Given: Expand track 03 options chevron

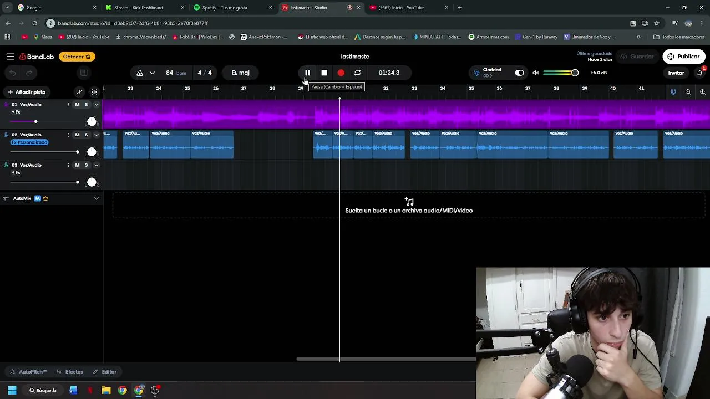Looking at the screenshot, I should pos(96,165).
